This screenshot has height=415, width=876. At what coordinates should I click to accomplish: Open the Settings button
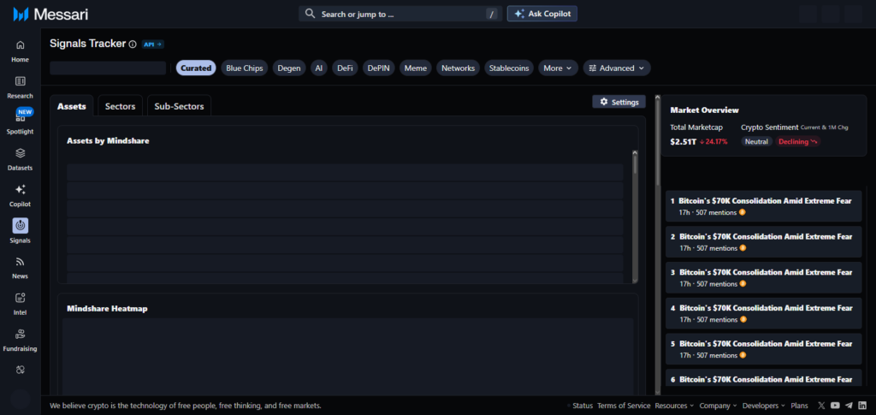(x=619, y=102)
